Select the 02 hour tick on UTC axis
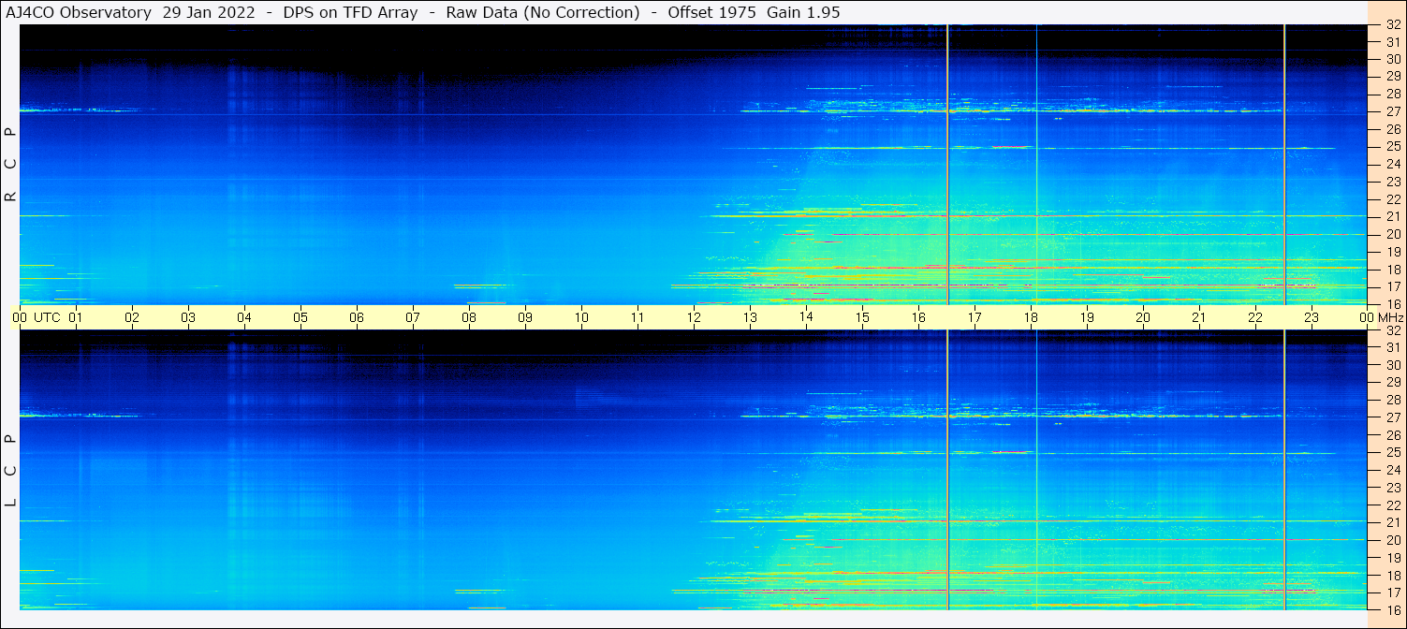Image resolution: width=1407 pixels, height=629 pixels. click(x=132, y=317)
